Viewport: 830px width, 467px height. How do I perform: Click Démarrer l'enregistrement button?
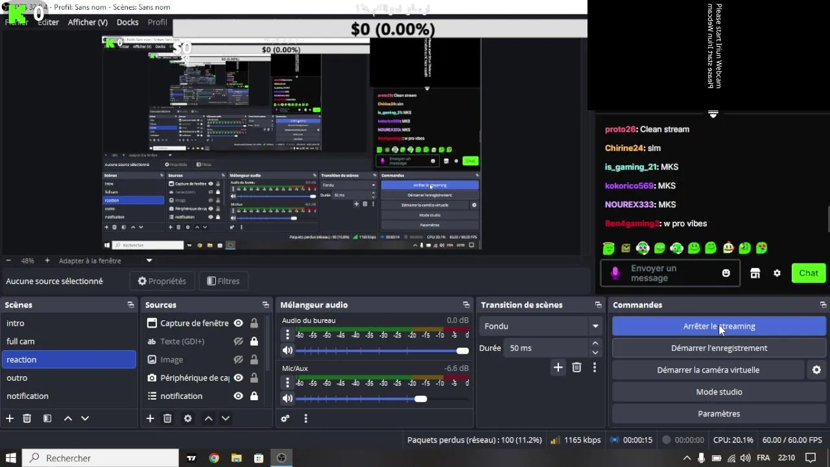[x=719, y=348]
